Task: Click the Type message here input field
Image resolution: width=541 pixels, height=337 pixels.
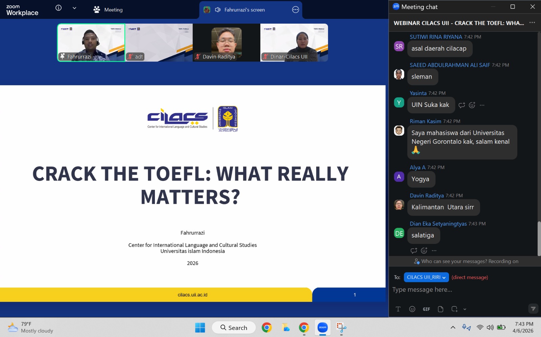Action: [x=460, y=290]
